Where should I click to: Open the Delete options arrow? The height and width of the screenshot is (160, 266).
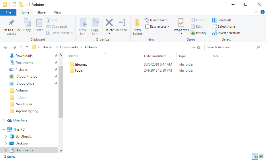coord(109,34)
